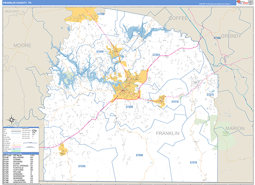Click the LOC column header
This screenshot has height=185, width=255.
(x=32, y=155)
